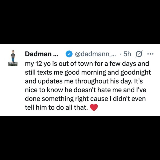
Task: Click the word "throughout" in the tweet
Action: click(92, 82)
